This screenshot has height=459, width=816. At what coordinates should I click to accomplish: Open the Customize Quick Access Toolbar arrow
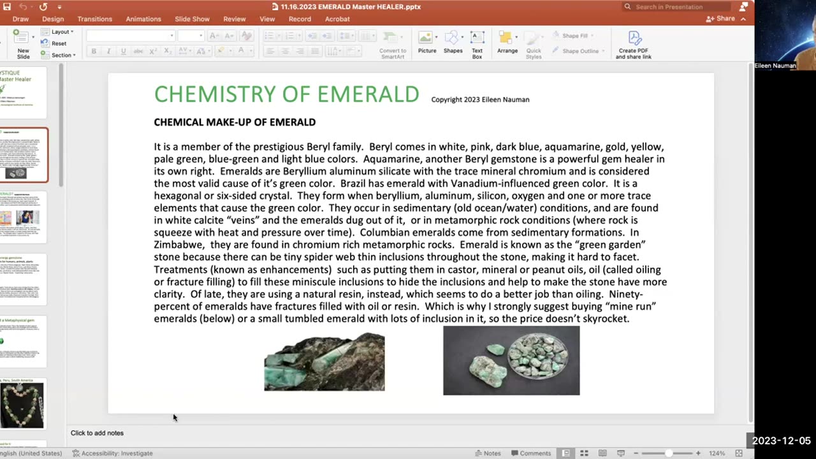point(59,7)
